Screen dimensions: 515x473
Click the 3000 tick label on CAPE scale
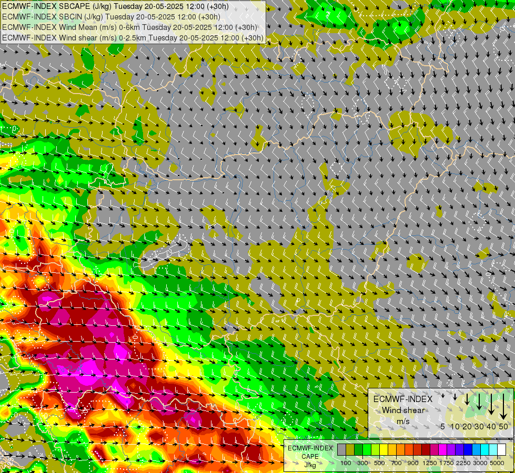pyautogui.click(x=480, y=463)
